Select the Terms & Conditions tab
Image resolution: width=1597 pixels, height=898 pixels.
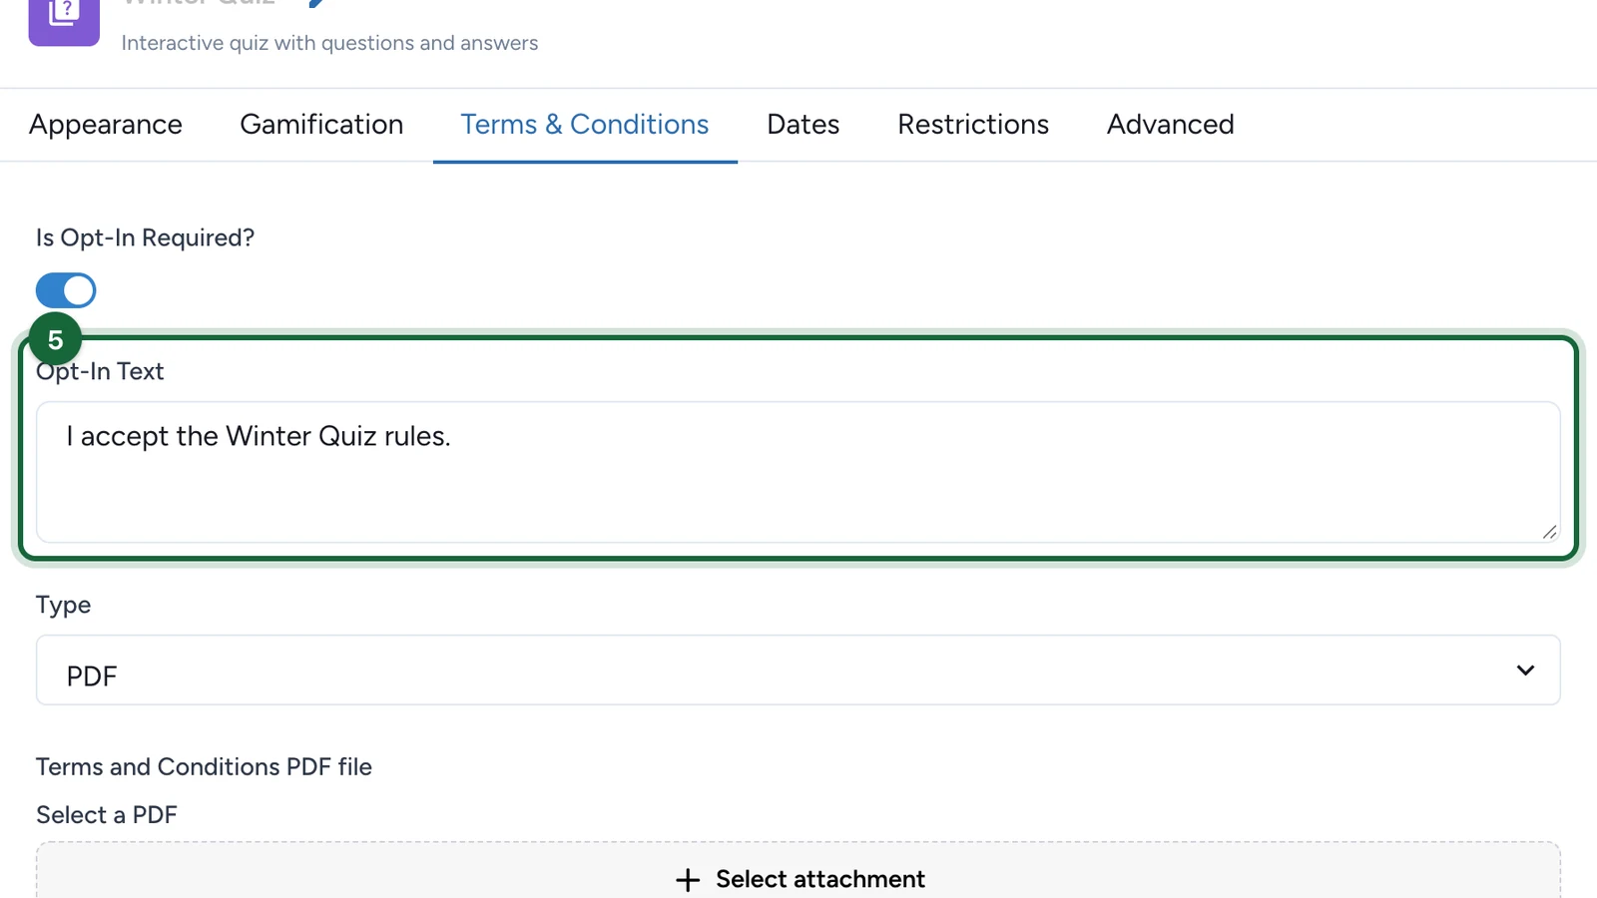585,125
